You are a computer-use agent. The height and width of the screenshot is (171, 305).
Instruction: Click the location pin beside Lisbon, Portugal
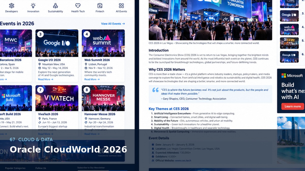click(x=86, y=64)
